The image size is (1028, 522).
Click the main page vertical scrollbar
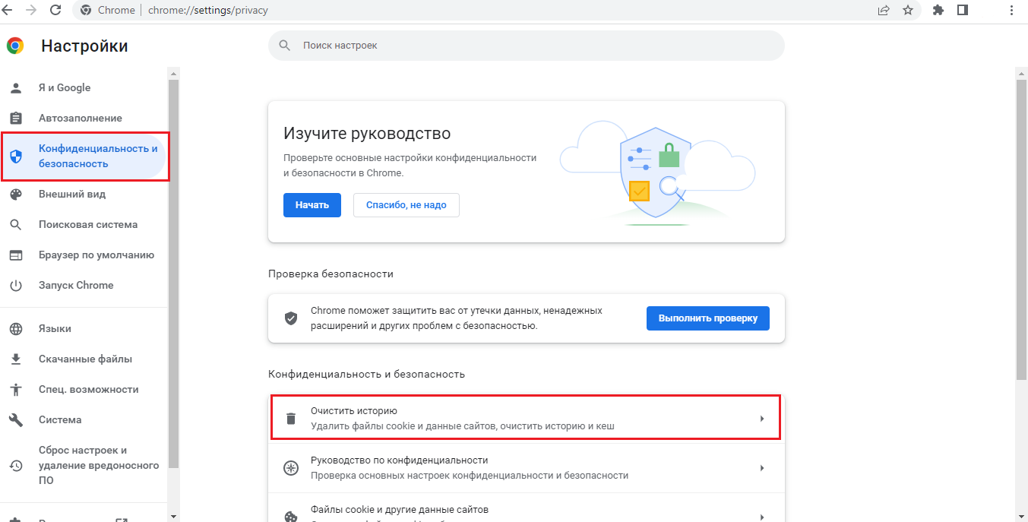[x=1021, y=228]
